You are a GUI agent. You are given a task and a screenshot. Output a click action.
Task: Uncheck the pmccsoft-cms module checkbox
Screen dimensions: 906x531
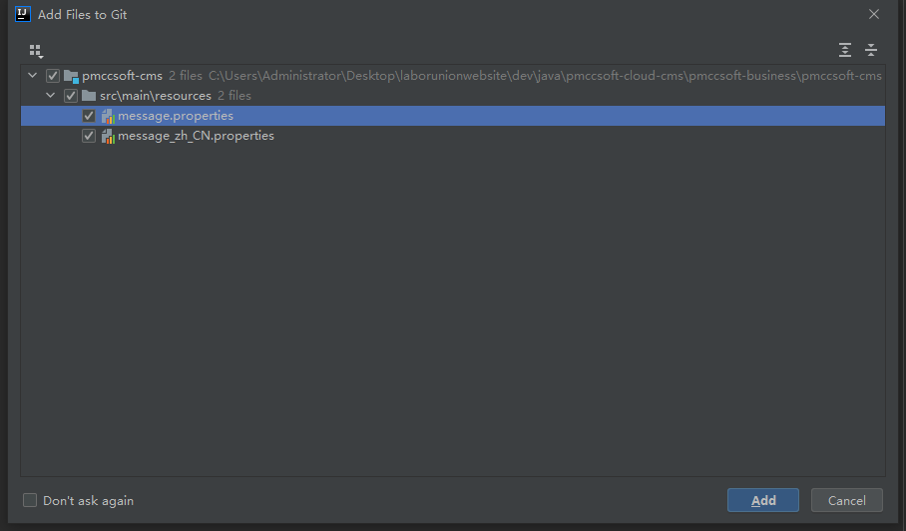[53, 76]
